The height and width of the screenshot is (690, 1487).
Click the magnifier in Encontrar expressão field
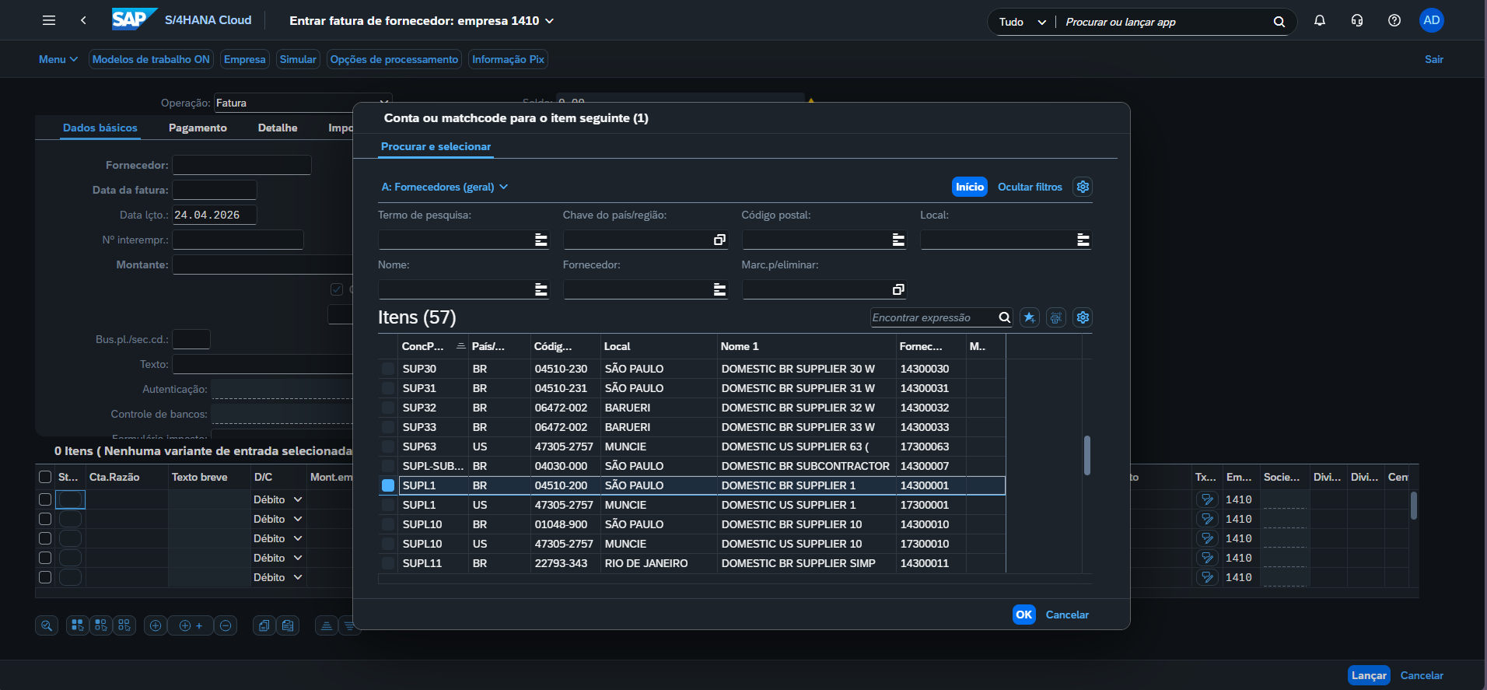click(1004, 317)
